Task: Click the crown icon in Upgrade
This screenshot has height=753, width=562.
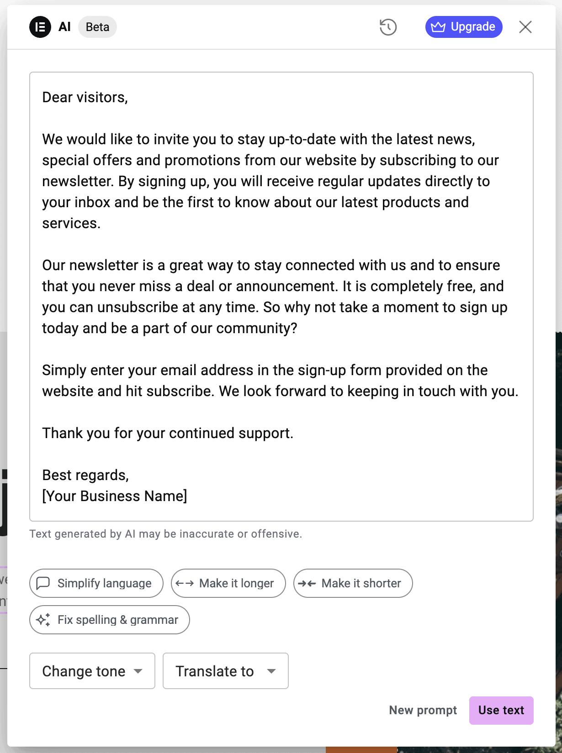Action: click(x=438, y=27)
